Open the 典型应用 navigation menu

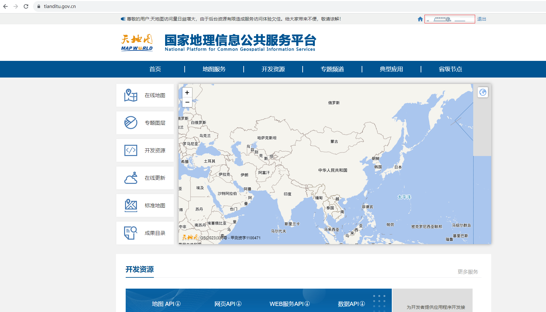pyautogui.click(x=391, y=69)
